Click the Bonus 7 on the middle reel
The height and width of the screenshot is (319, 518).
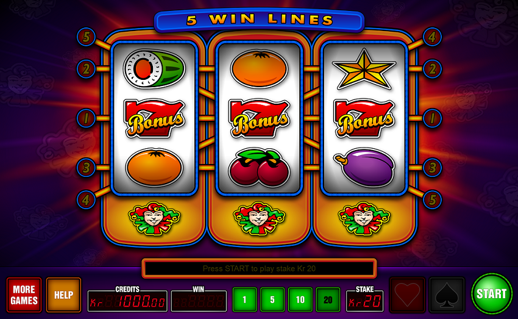click(259, 118)
